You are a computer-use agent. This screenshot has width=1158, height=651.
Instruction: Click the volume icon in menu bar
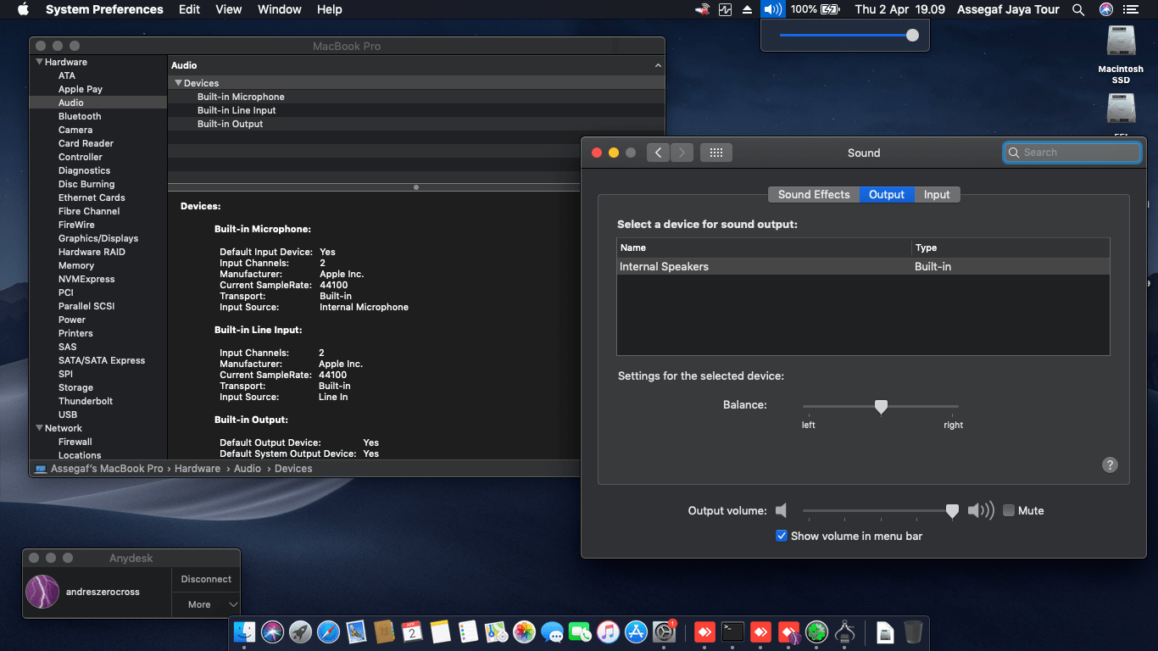click(771, 9)
